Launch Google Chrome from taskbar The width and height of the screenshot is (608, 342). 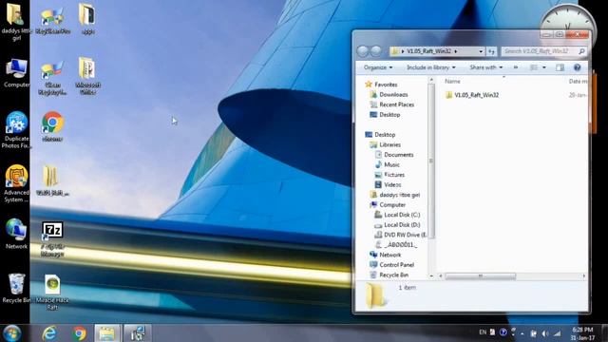[x=79, y=333]
